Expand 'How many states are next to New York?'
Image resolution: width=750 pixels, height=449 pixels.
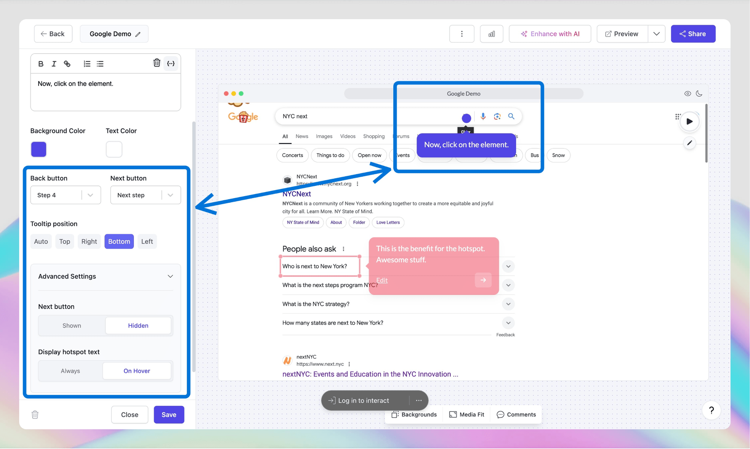508,323
